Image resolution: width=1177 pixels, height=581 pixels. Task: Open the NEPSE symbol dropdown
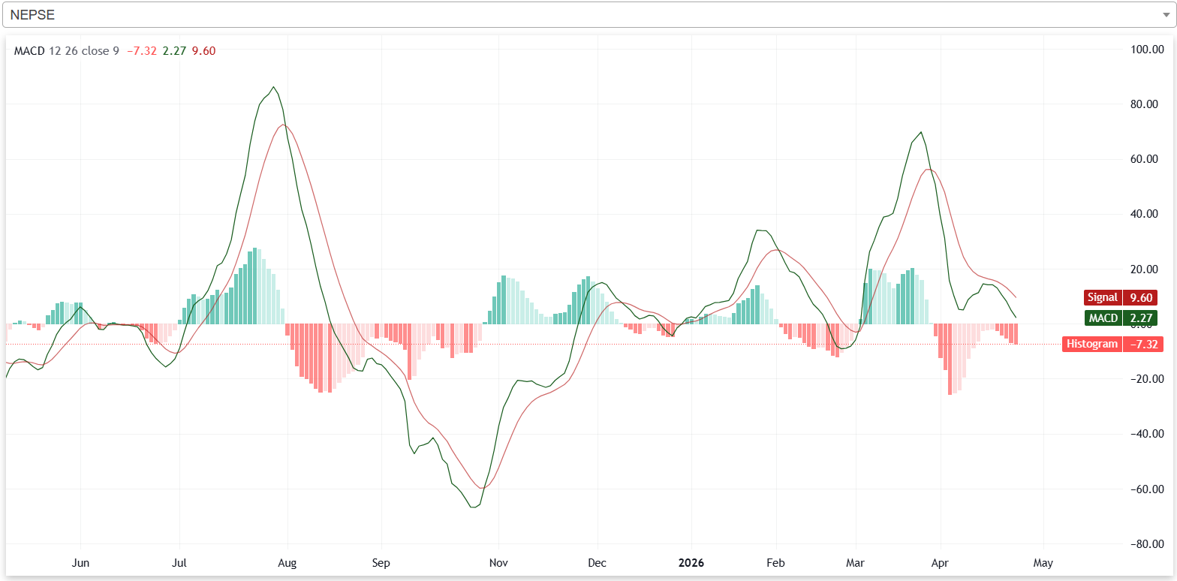(585, 15)
